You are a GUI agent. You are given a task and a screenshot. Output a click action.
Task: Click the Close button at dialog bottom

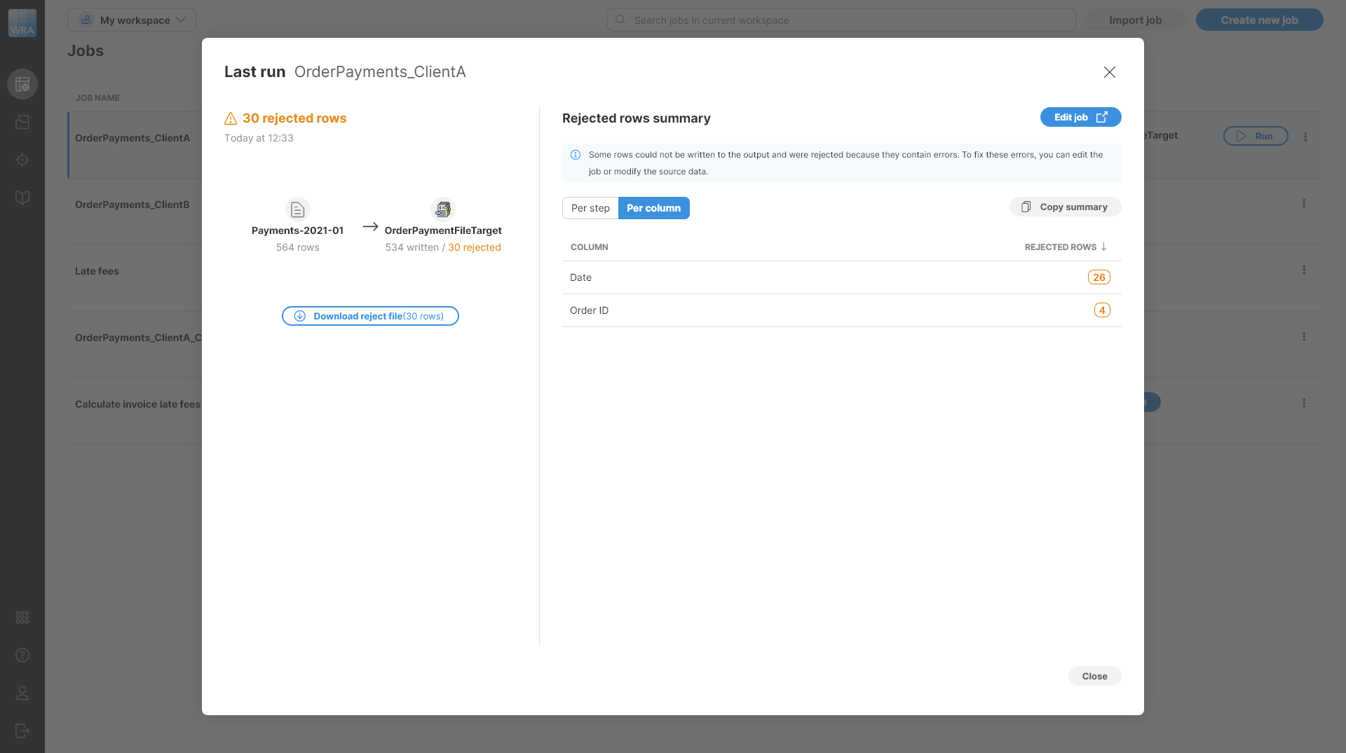(1094, 676)
